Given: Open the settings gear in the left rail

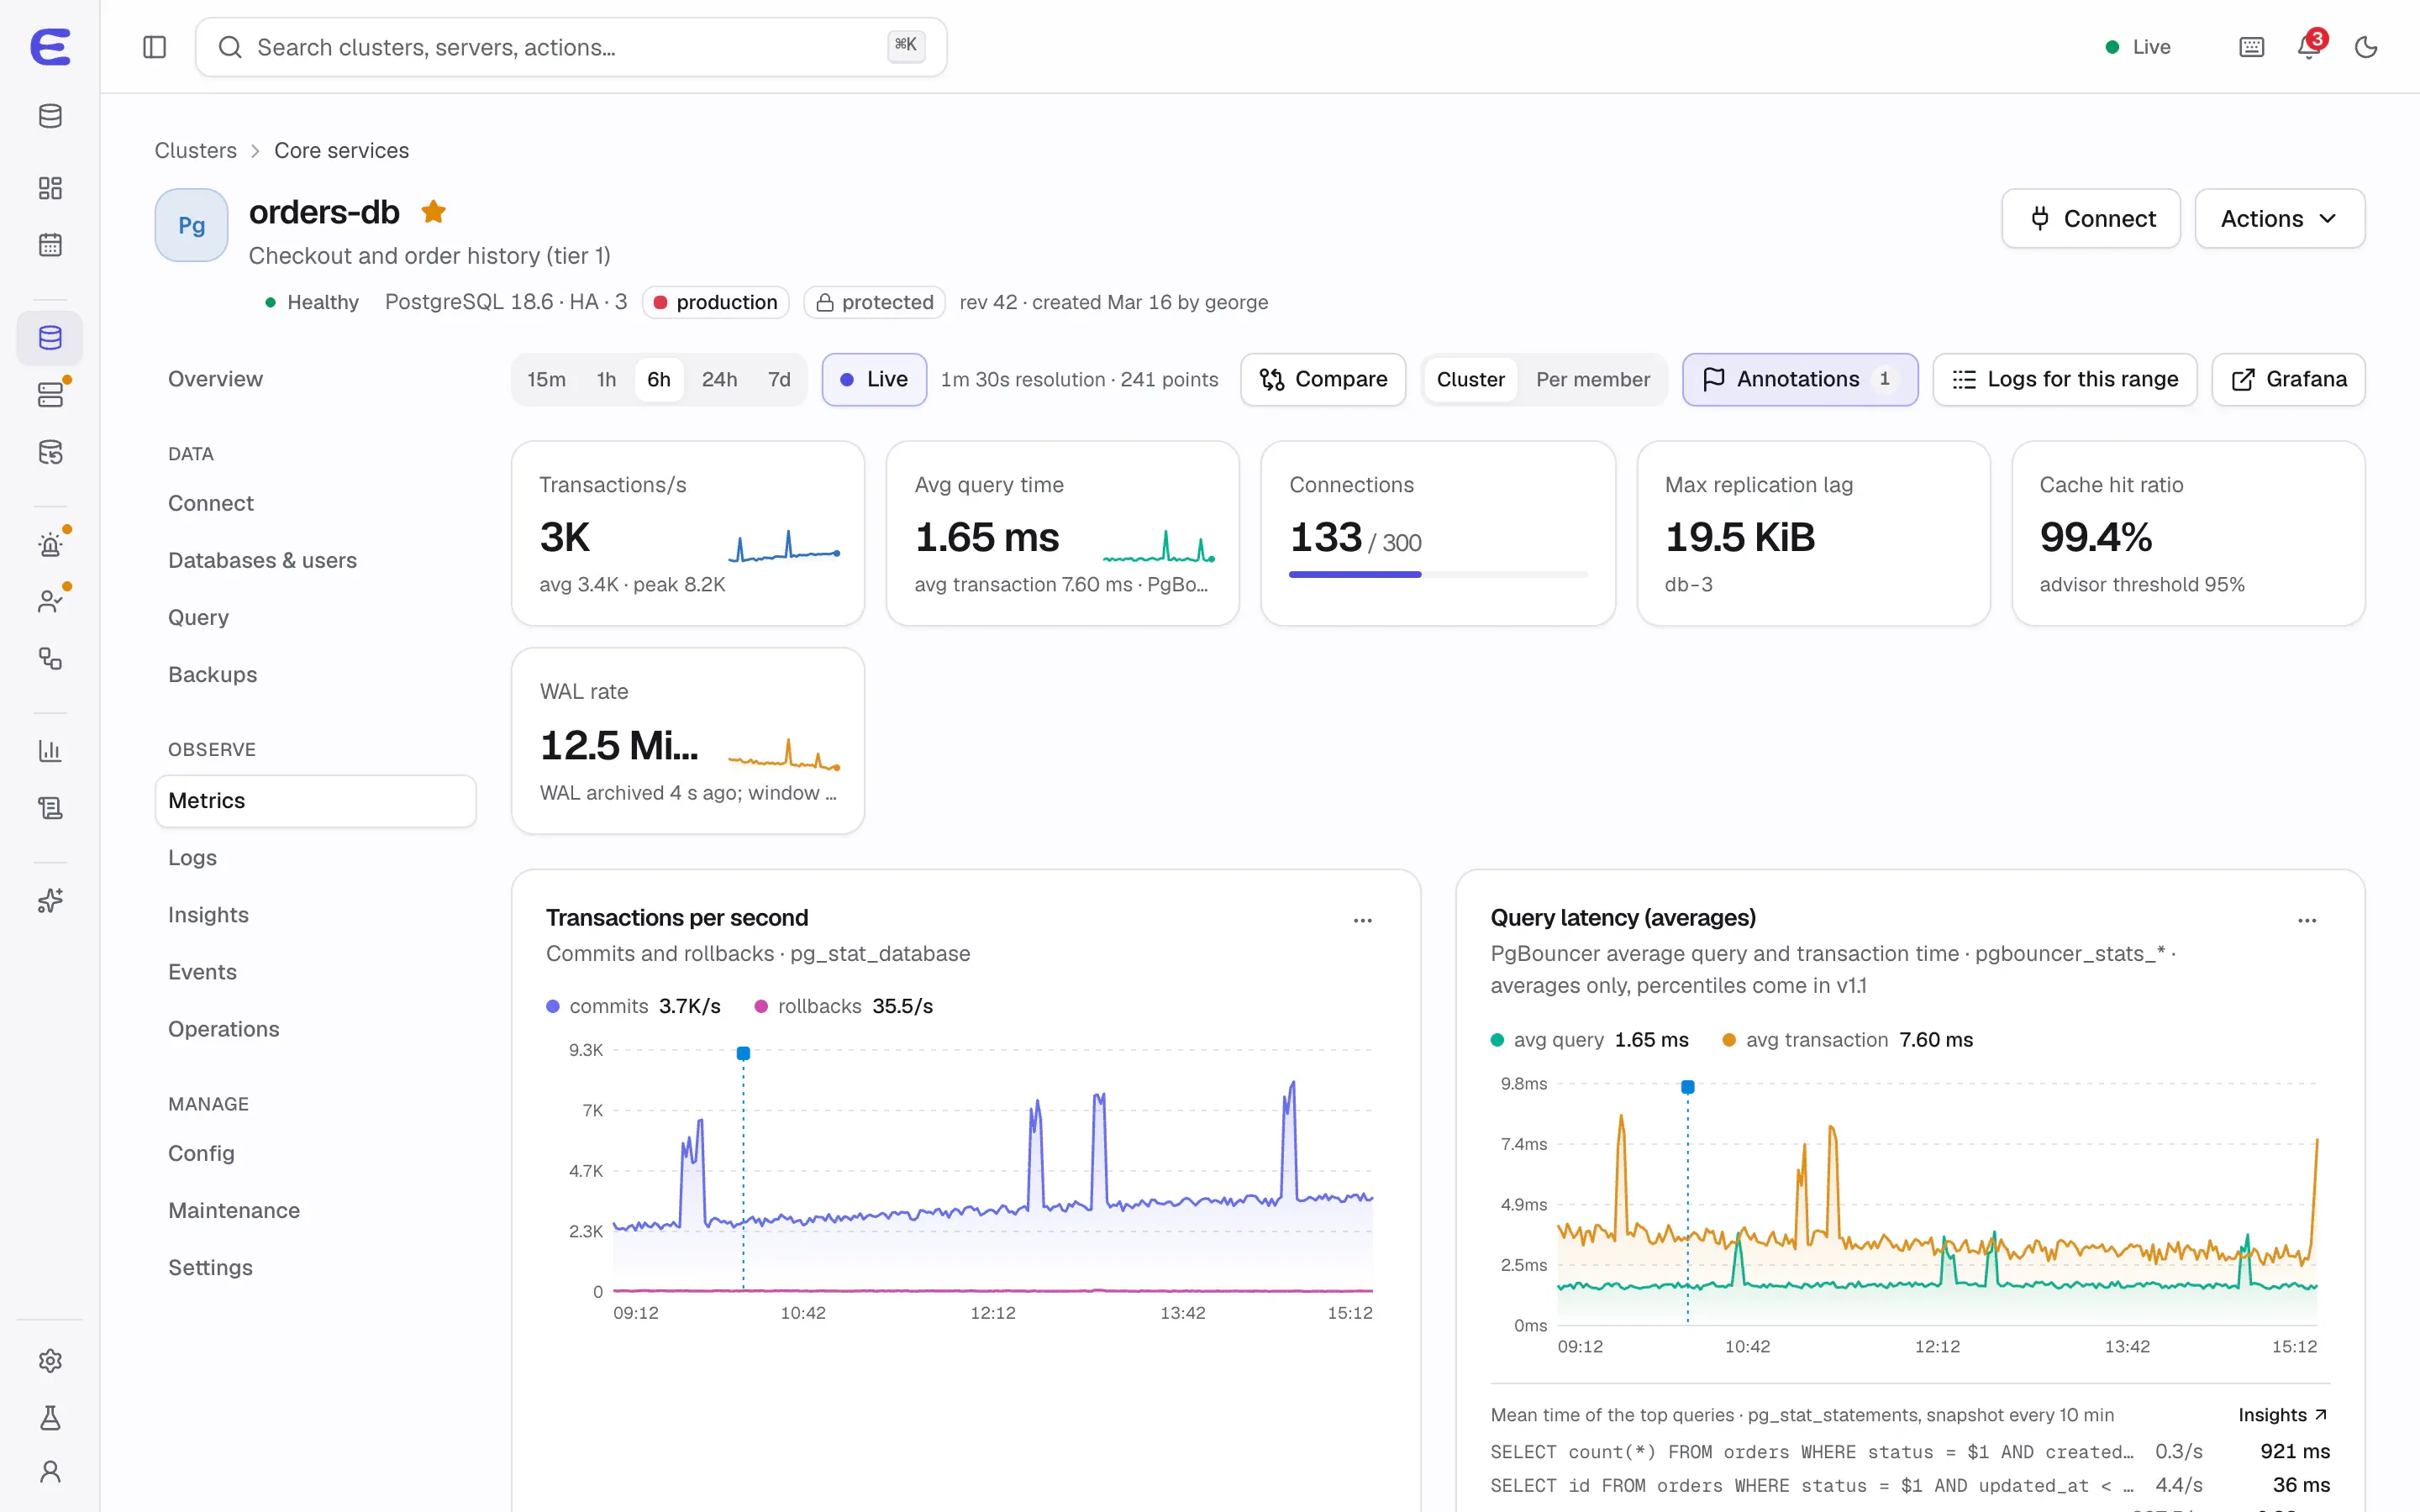Looking at the screenshot, I should coord(50,1361).
